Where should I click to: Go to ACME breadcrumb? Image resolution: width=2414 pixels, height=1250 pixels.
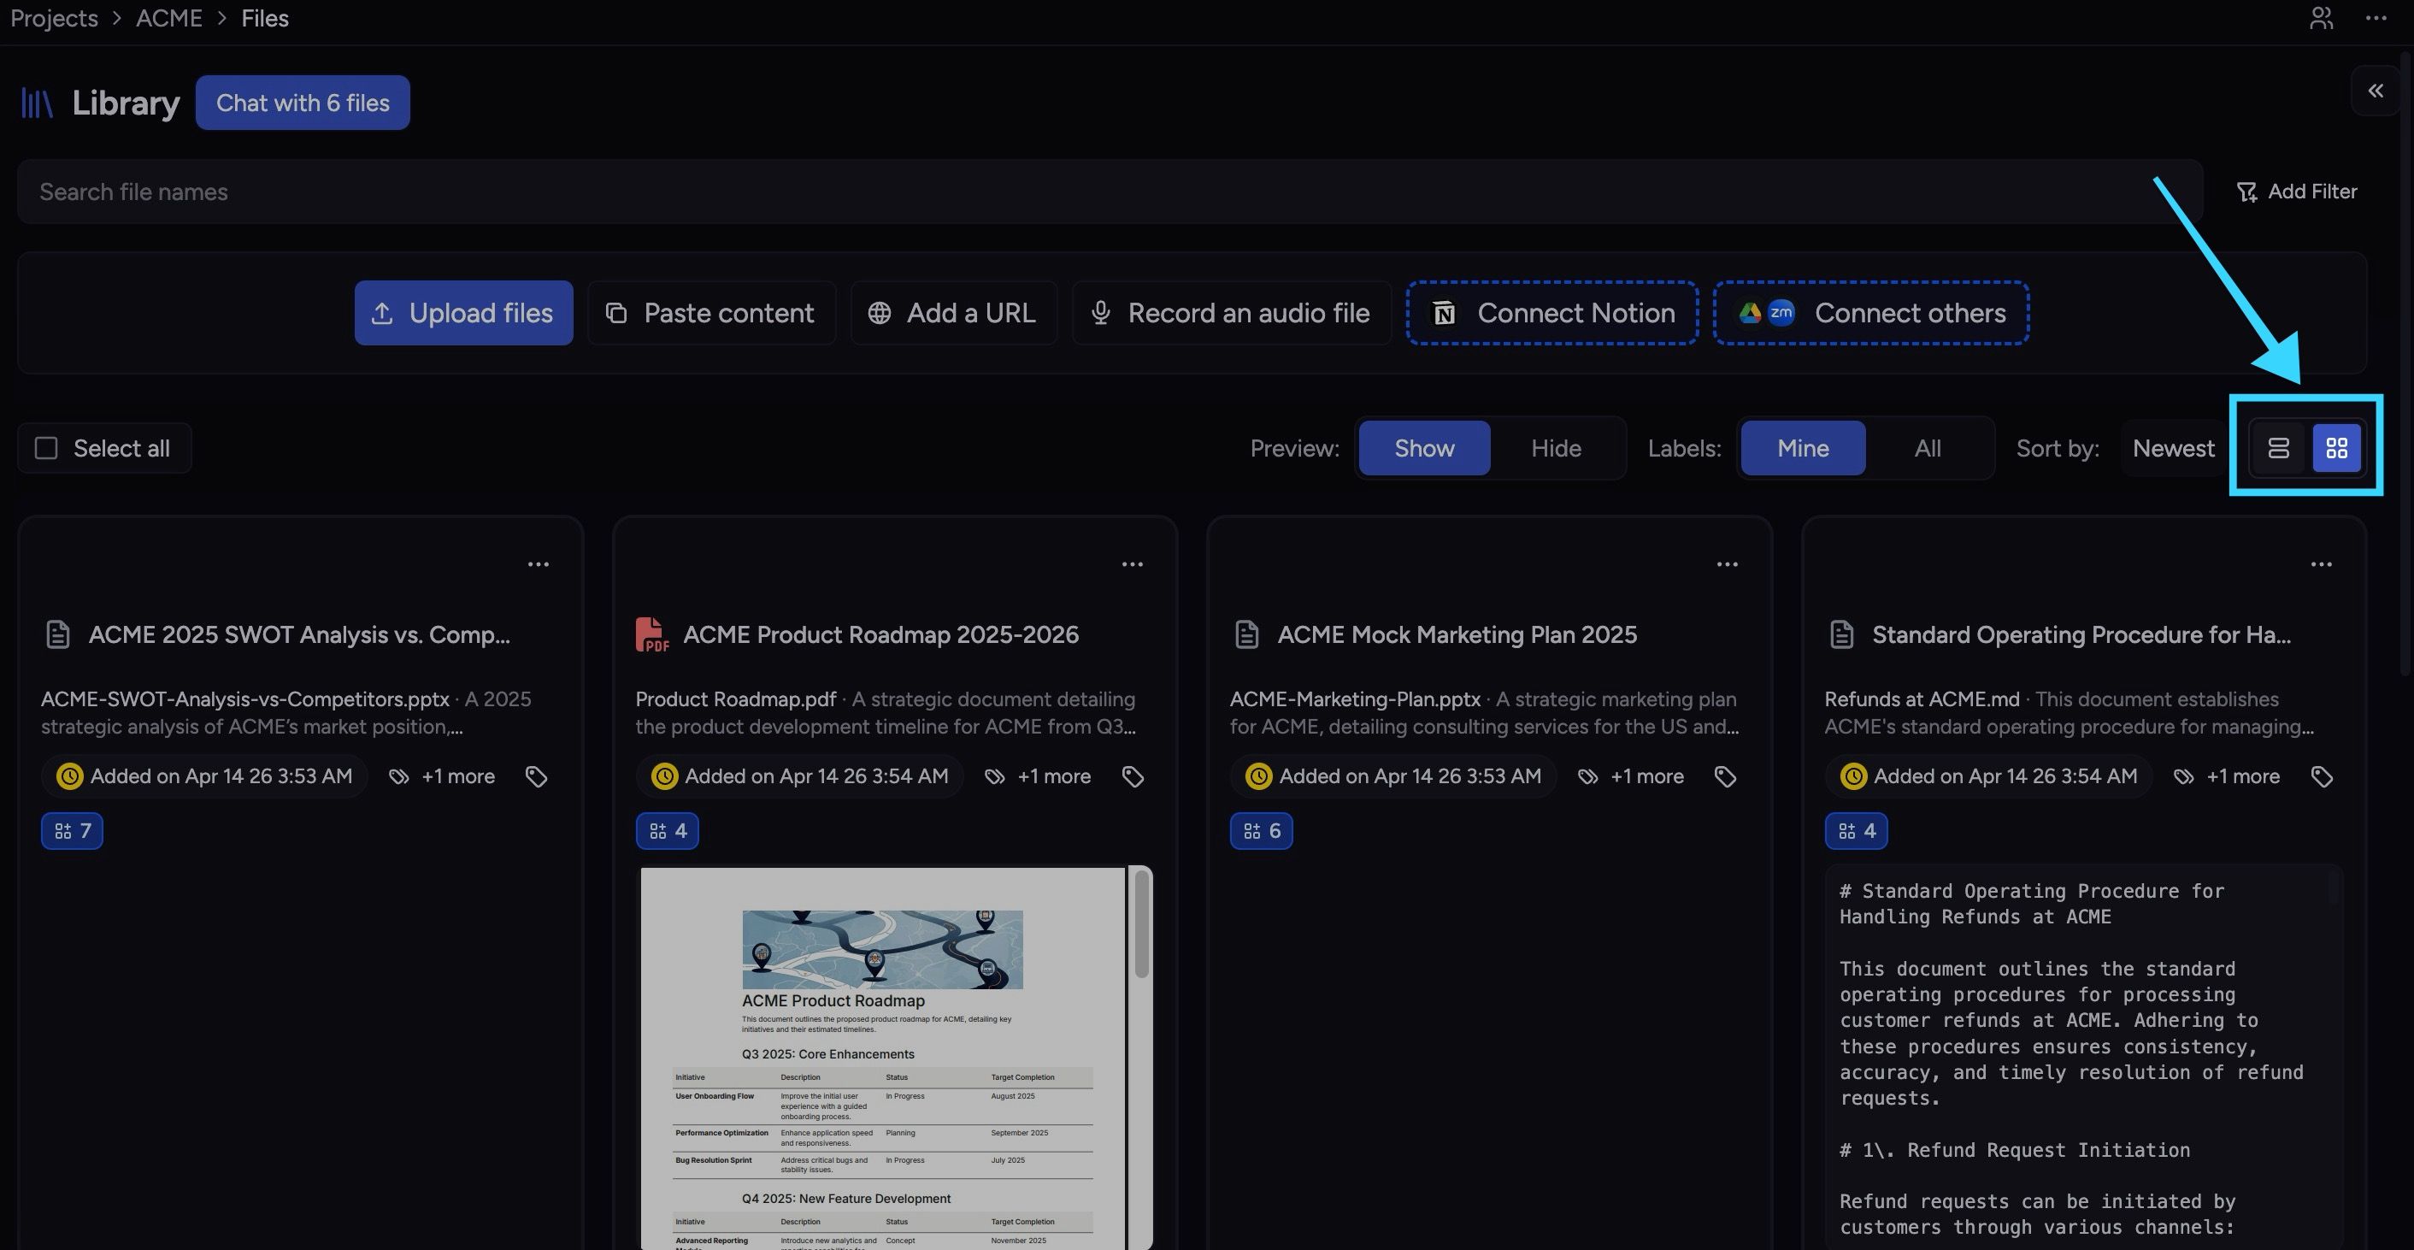point(168,18)
